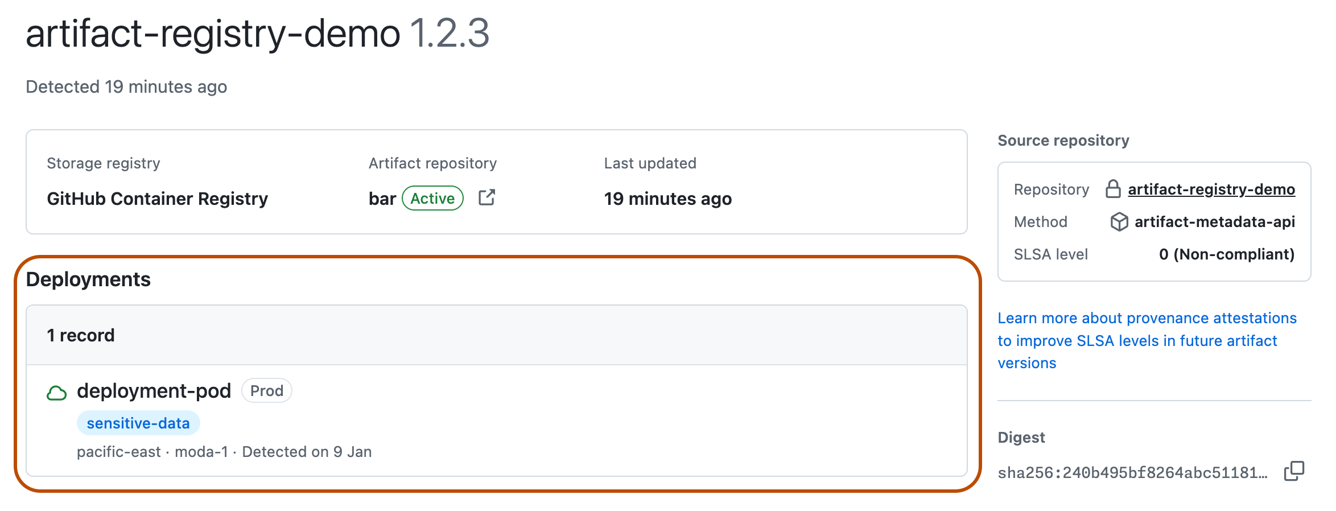1336x511 pixels.
Task: Open the provenance attestations learn more link
Action: tap(1147, 340)
